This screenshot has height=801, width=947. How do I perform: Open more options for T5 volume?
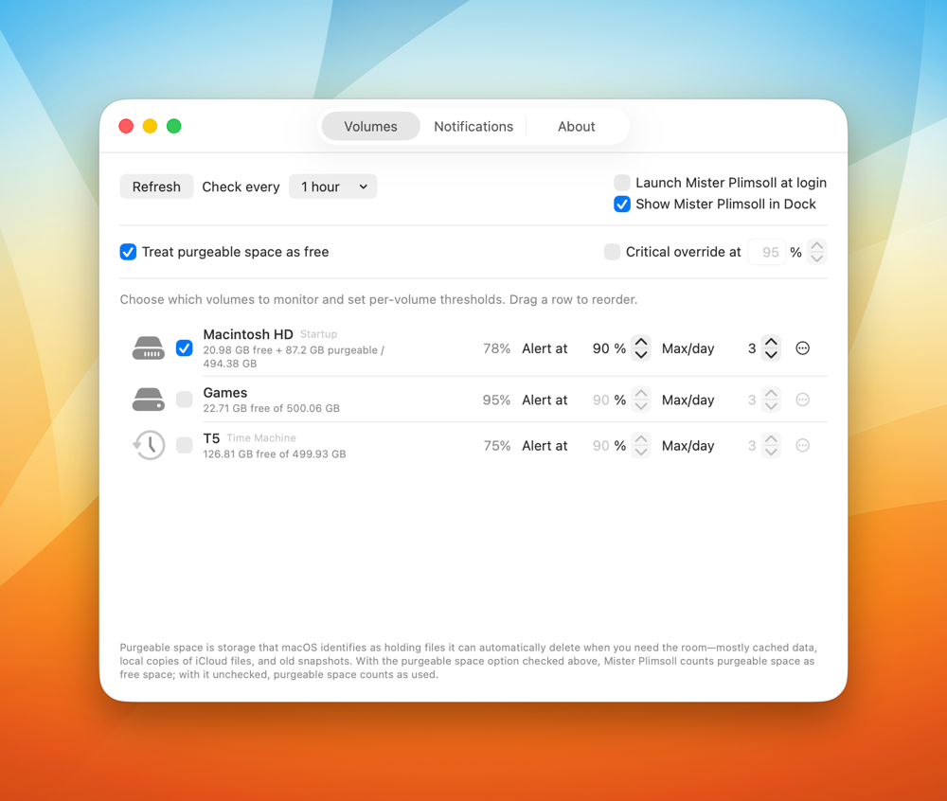pyautogui.click(x=802, y=445)
